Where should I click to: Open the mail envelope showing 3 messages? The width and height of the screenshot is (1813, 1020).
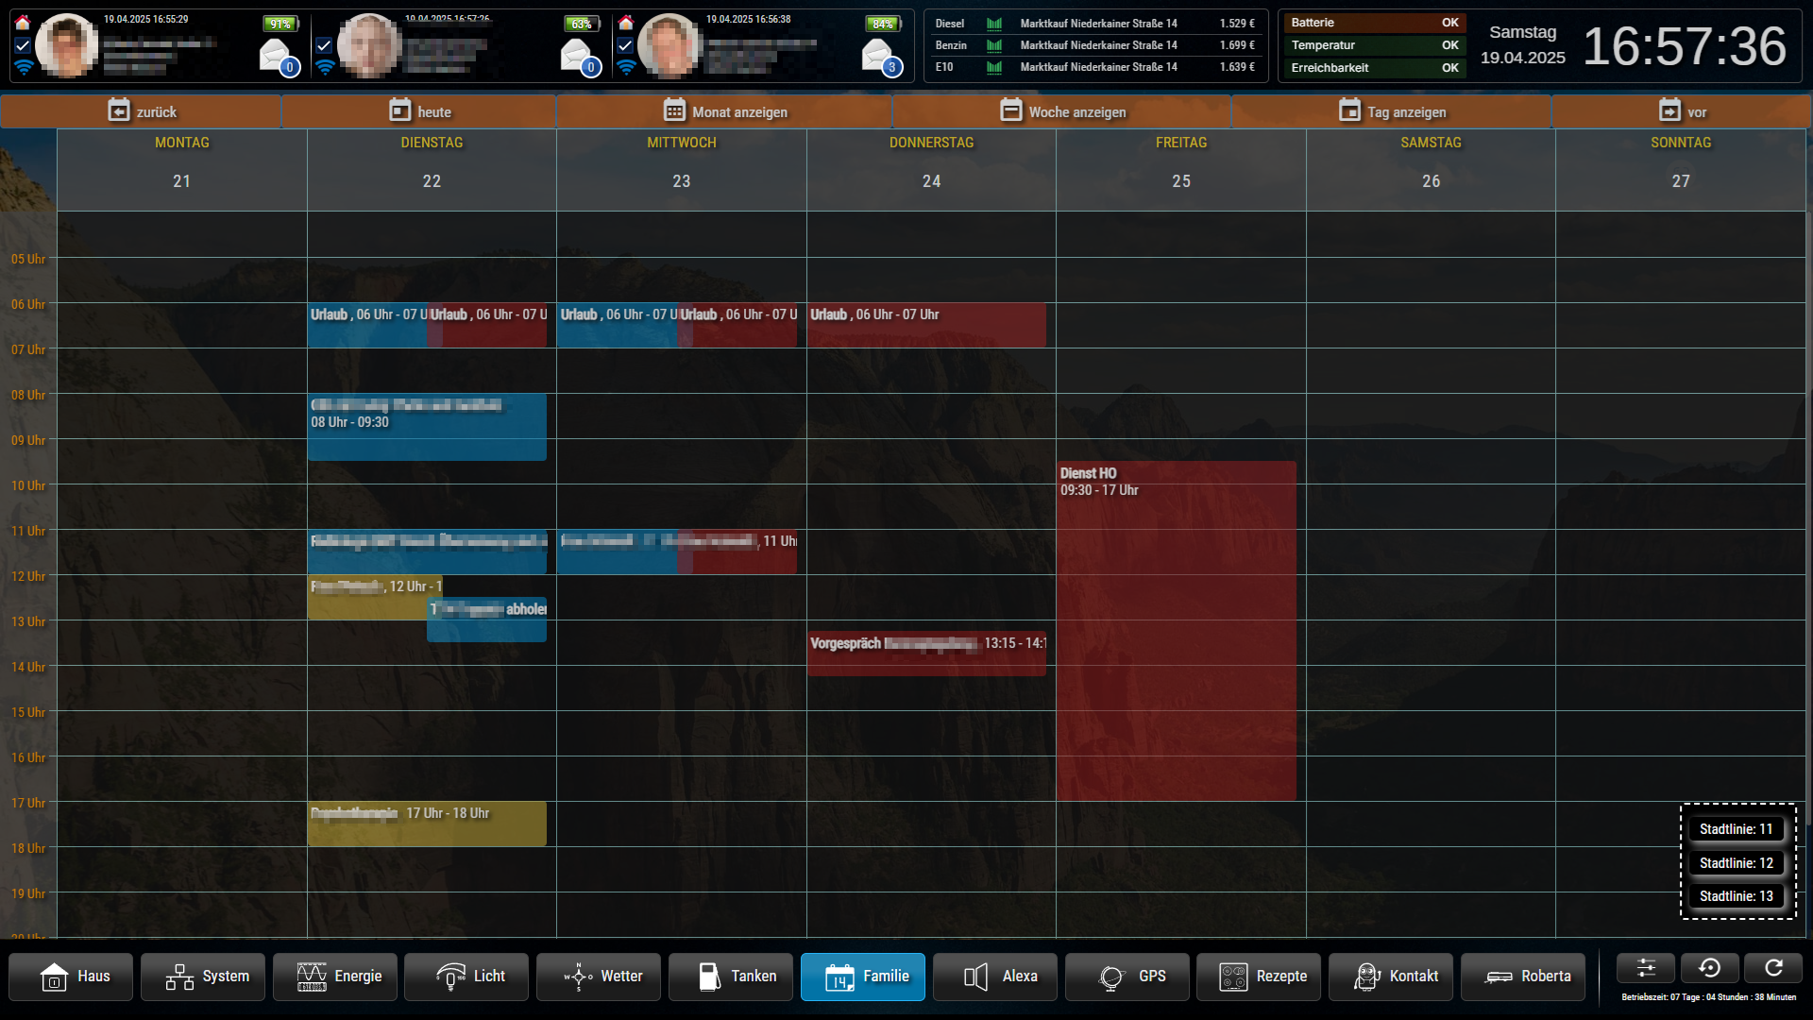[x=878, y=56]
